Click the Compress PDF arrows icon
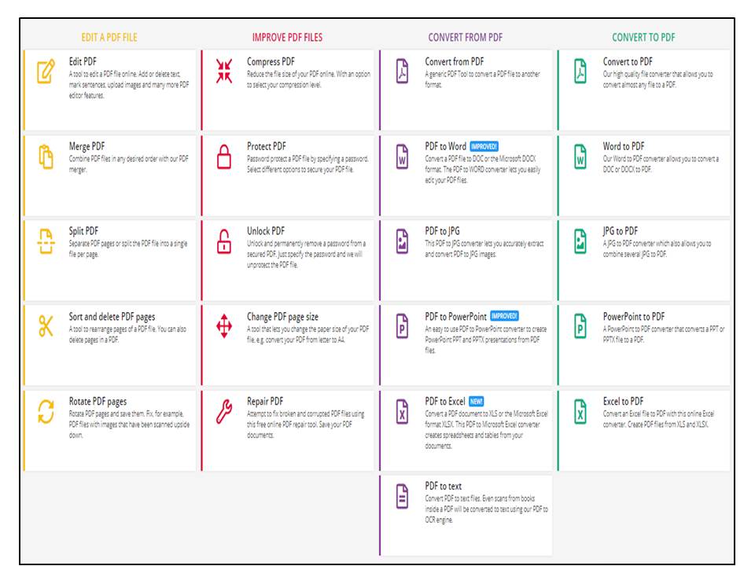Image resolution: width=755 pixels, height=566 pixels. click(x=224, y=72)
